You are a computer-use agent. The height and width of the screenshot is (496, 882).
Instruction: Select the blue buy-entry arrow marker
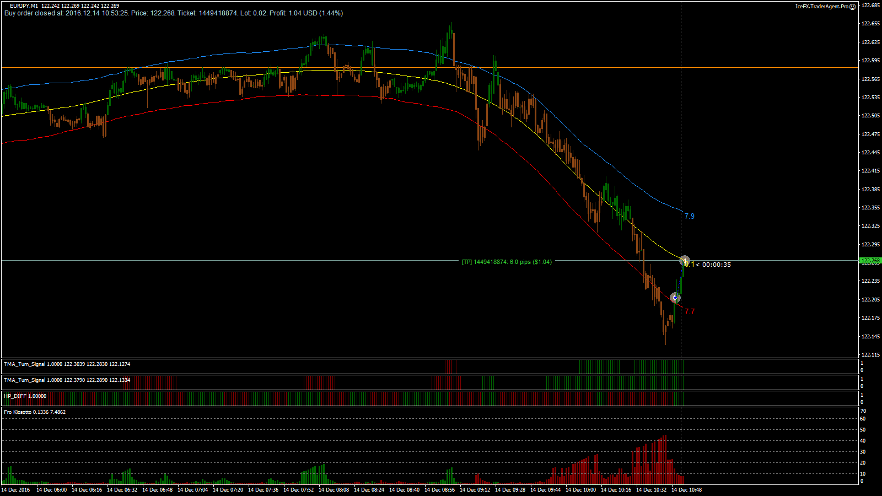(x=675, y=298)
